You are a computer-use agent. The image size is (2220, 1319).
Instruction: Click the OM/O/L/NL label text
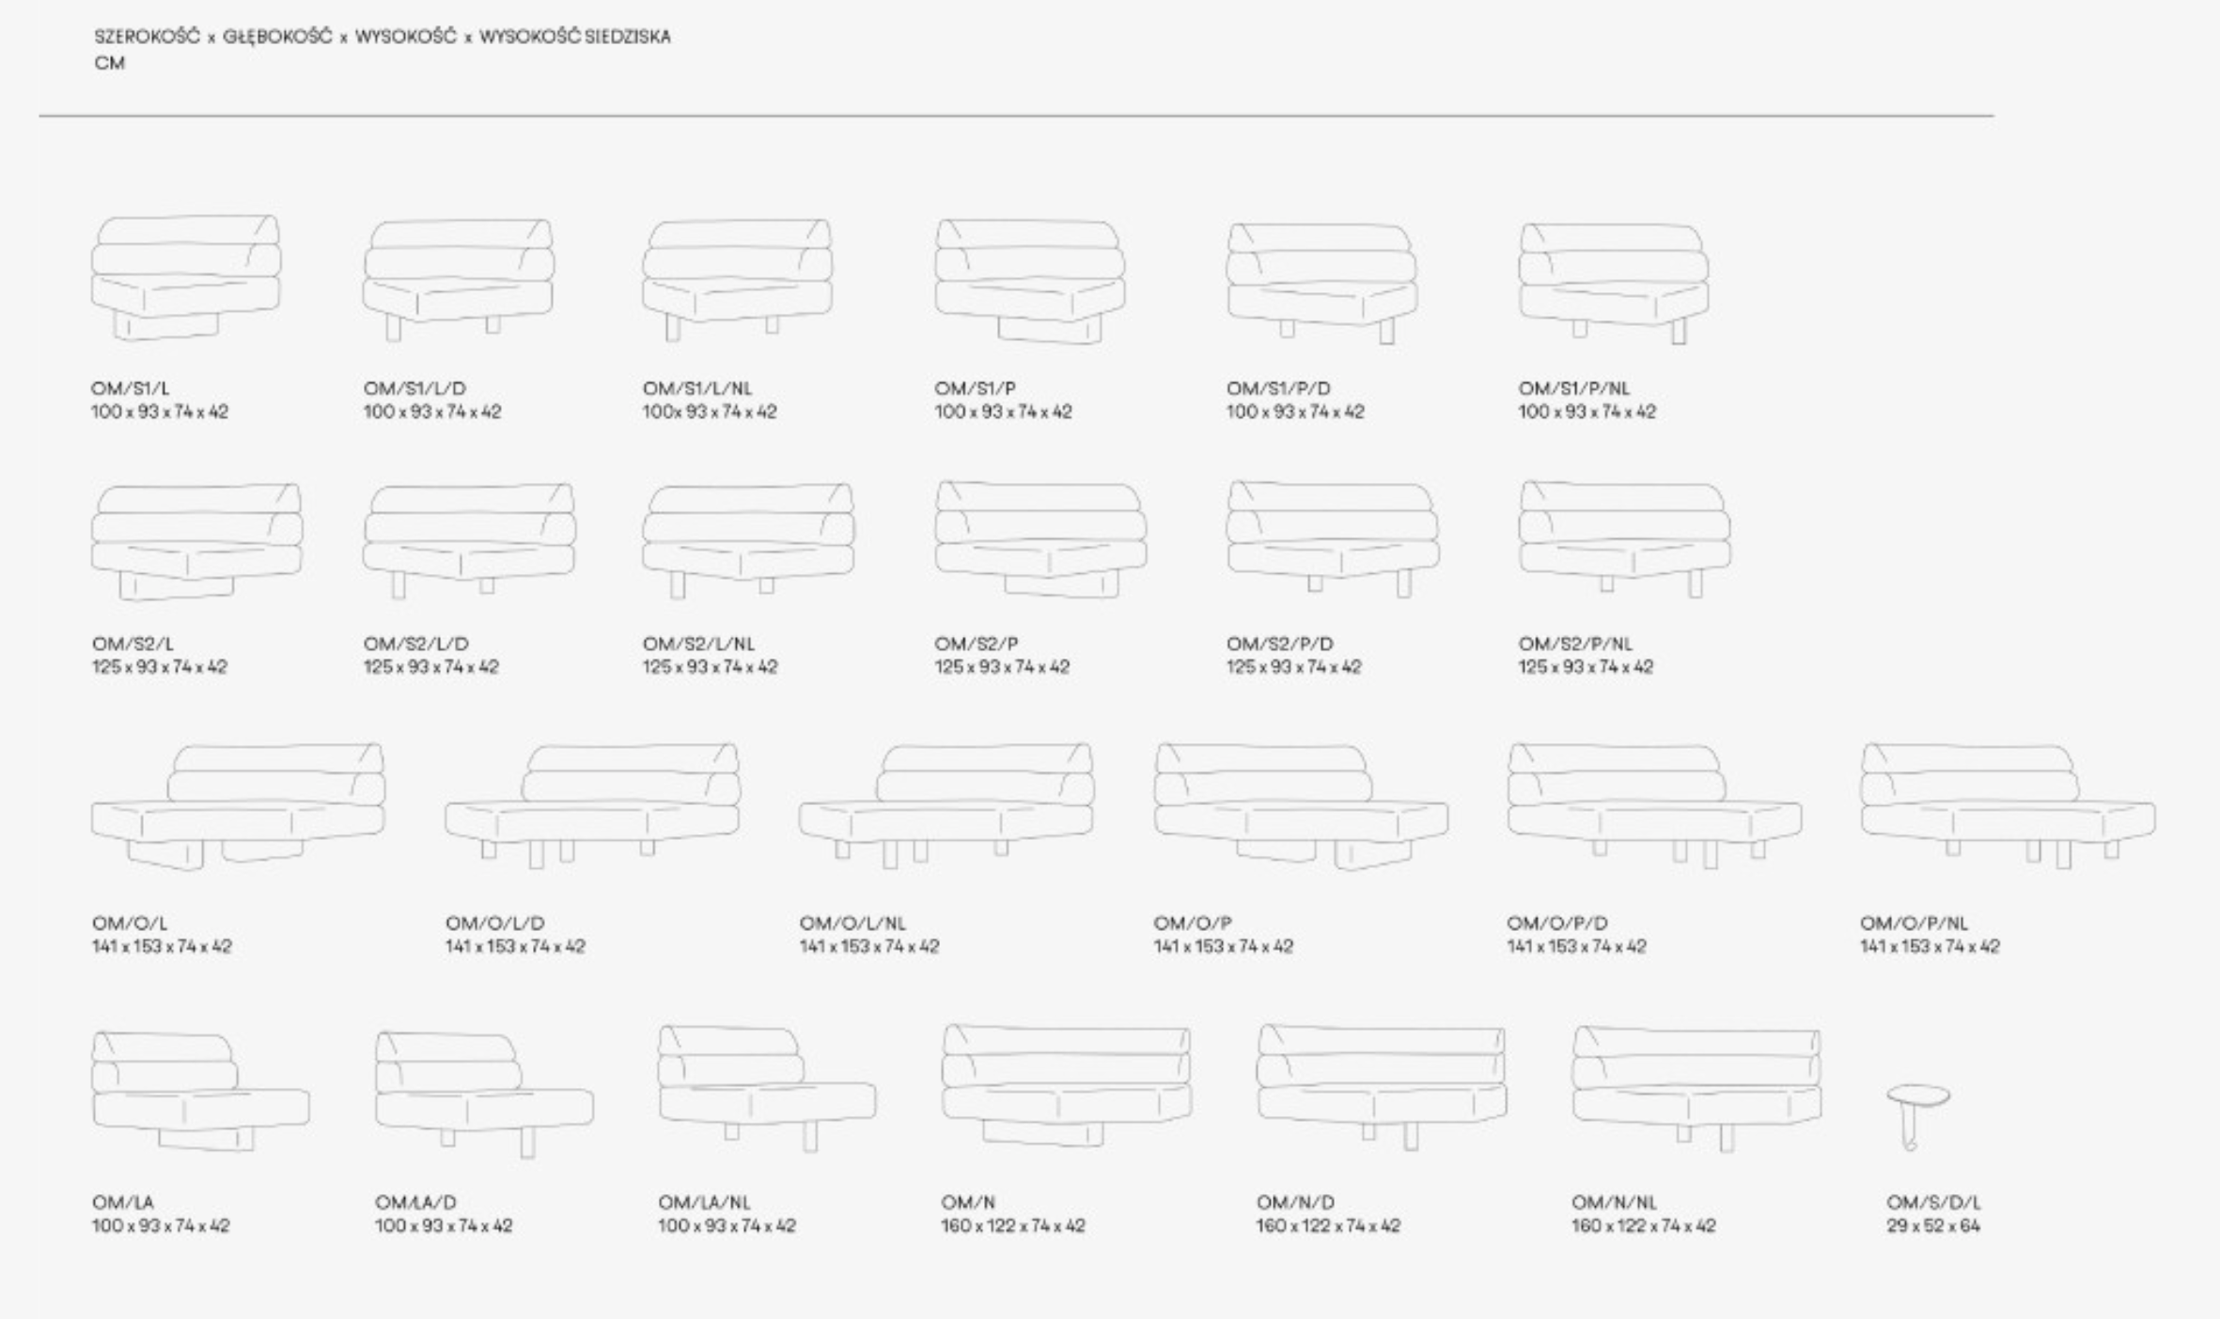(852, 923)
